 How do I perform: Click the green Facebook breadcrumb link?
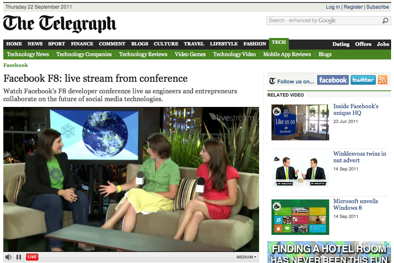[x=16, y=65]
